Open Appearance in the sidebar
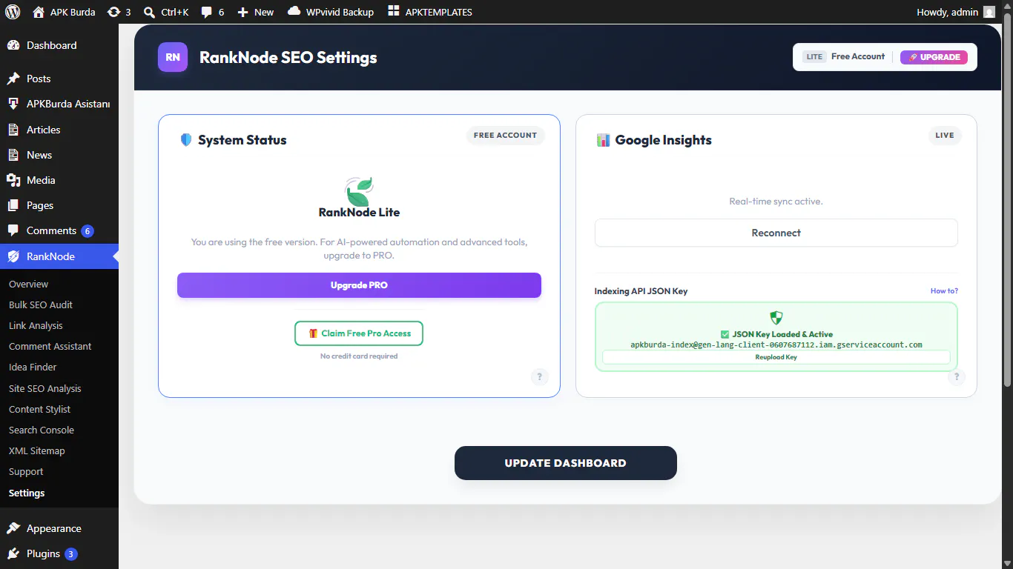1013x569 pixels. click(59, 528)
